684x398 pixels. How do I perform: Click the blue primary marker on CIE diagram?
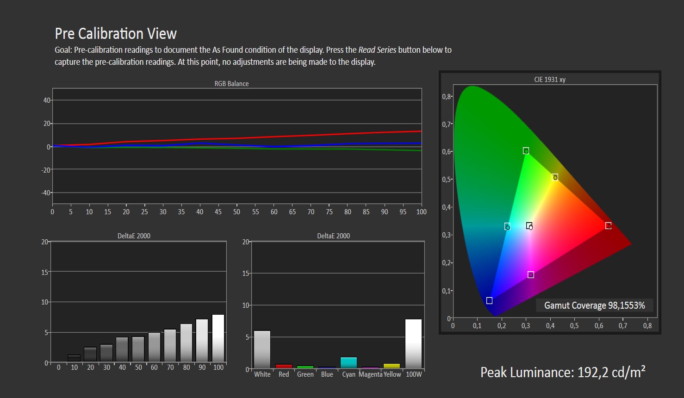tap(489, 301)
